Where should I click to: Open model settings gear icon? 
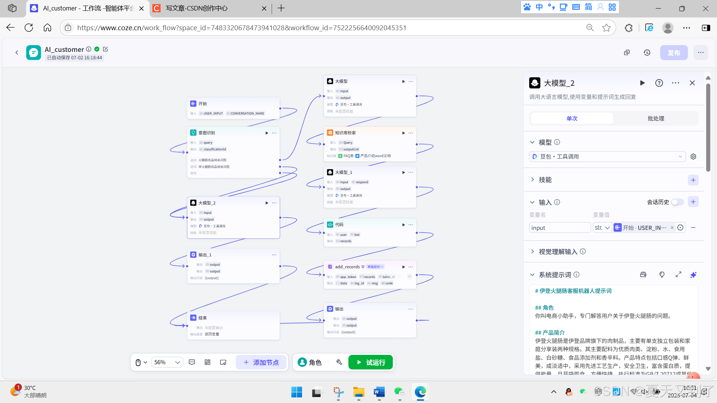point(693,157)
